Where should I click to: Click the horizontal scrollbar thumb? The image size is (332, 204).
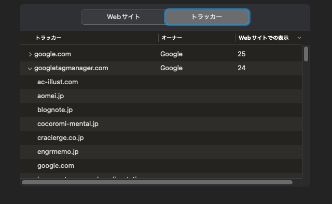point(157,182)
